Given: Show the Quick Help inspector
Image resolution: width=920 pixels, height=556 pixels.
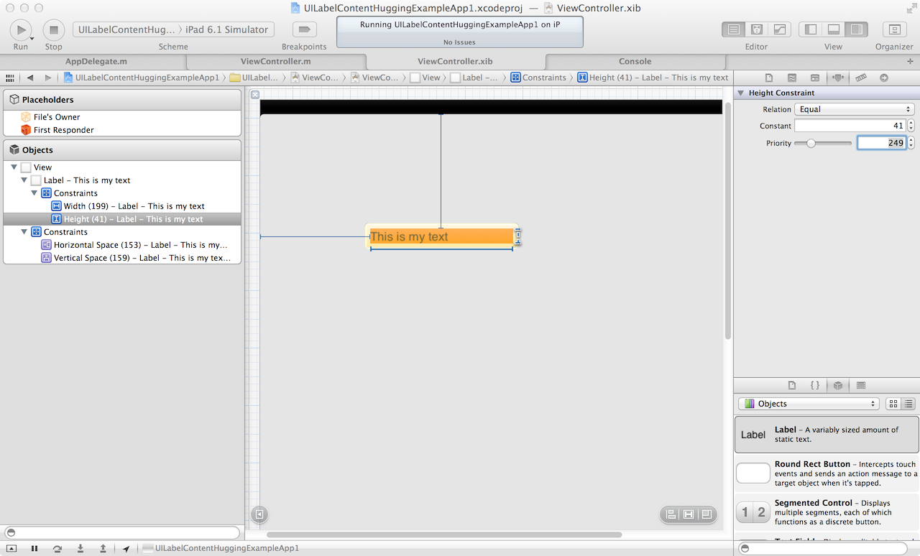Looking at the screenshot, I should (791, 78).
